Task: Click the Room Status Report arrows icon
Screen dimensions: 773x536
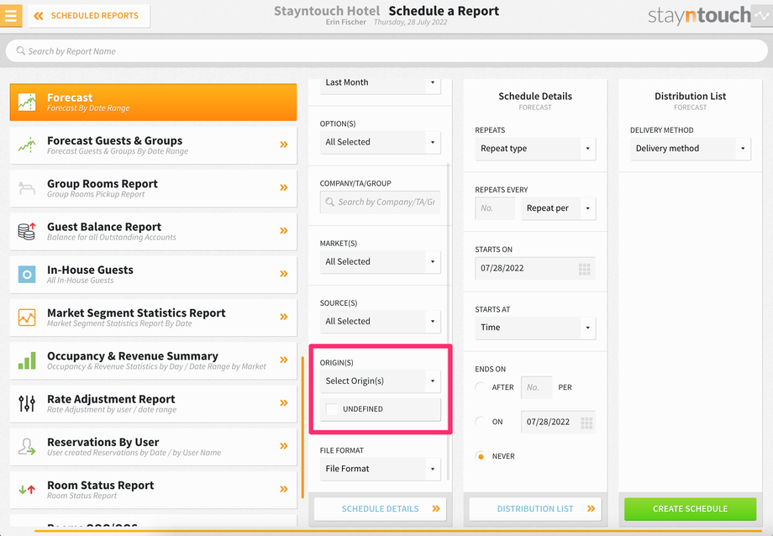Action: (x=27, y=490)
